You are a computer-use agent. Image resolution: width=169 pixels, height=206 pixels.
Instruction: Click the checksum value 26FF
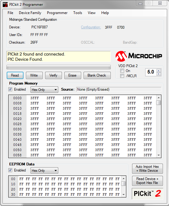coord(34,42)
